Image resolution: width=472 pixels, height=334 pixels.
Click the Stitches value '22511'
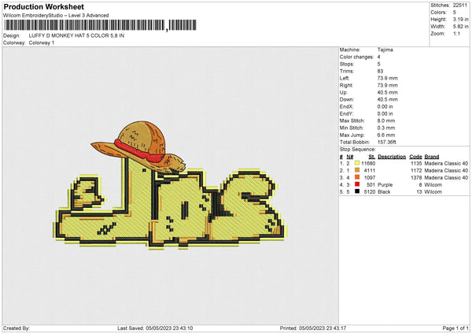460,6
